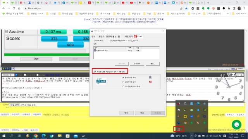The image size is (248, 139).
Task: Click the middle device button beside 옵션
Action: (x=137, y=64)
